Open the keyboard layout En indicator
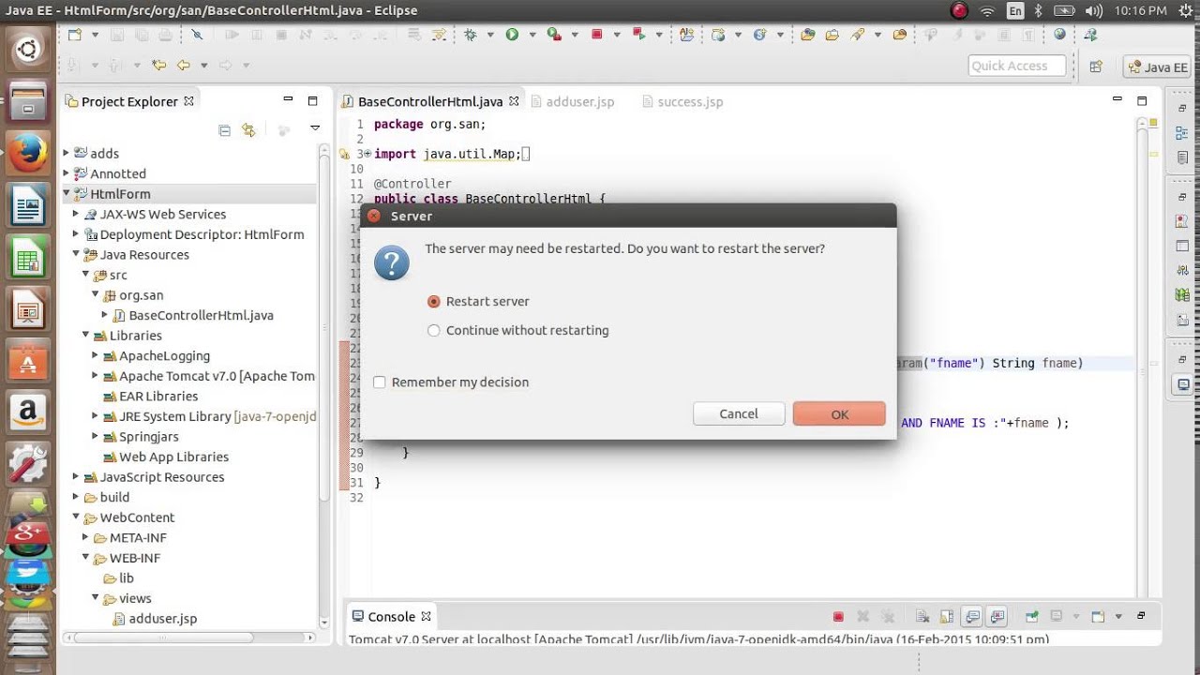 click(x=1015, y=10)
